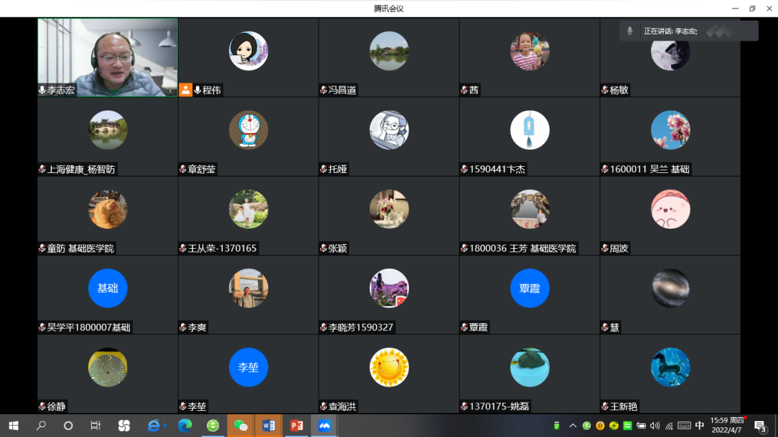Image resolution: width=778 pixels, height=437 pixels.
Task: Open Task View on the taskbar
Action: coord(96,425)
